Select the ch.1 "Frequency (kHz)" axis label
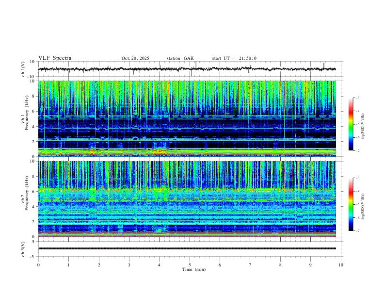384x297 pixels. [x=27, y=113]
